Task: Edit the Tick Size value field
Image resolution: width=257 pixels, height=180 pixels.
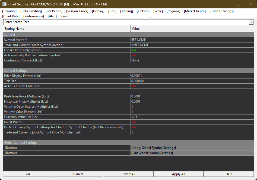Action: tap(192, 81)
